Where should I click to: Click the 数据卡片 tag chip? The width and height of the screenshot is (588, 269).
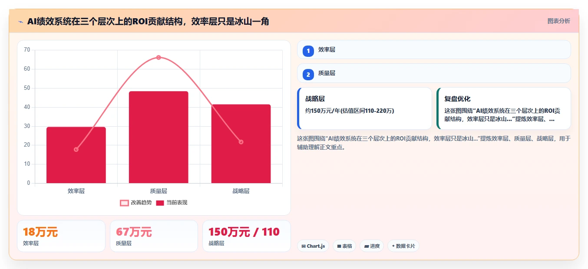point(403,246)
